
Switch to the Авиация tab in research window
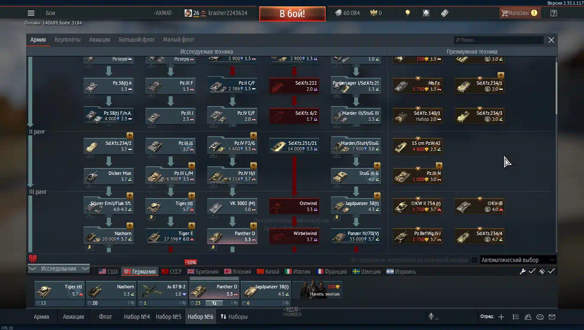(x=100, y=40)
